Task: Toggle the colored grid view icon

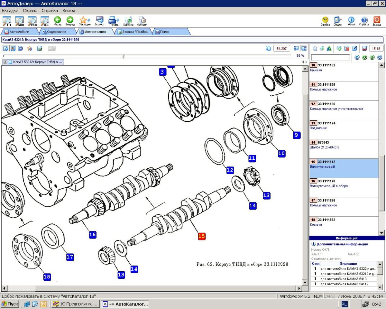Action: [x=13, y=48]
